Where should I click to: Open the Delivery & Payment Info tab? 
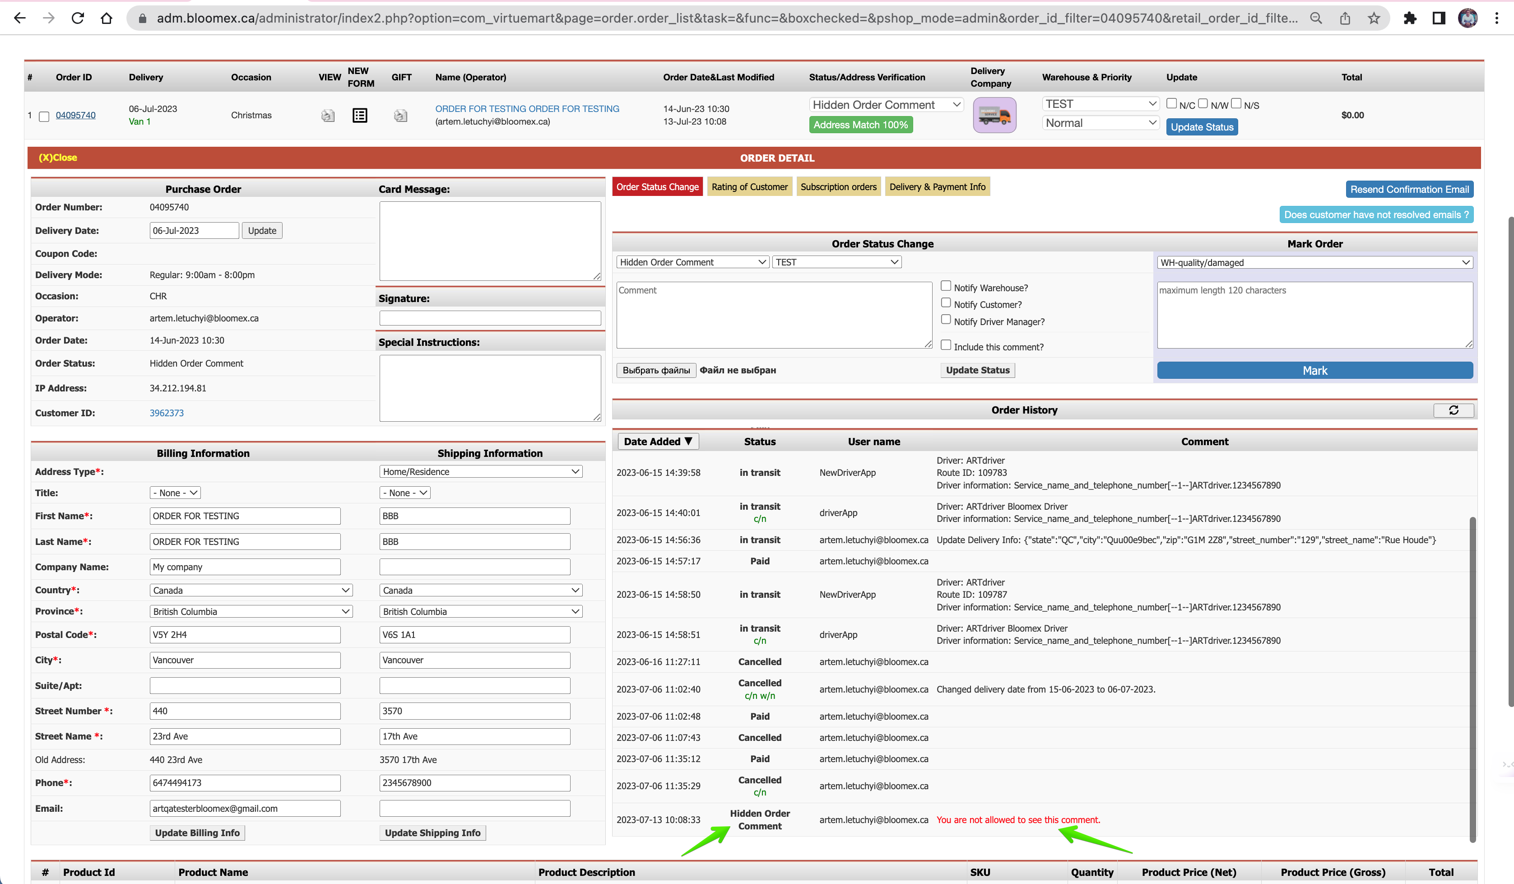[x=937, y=187]
